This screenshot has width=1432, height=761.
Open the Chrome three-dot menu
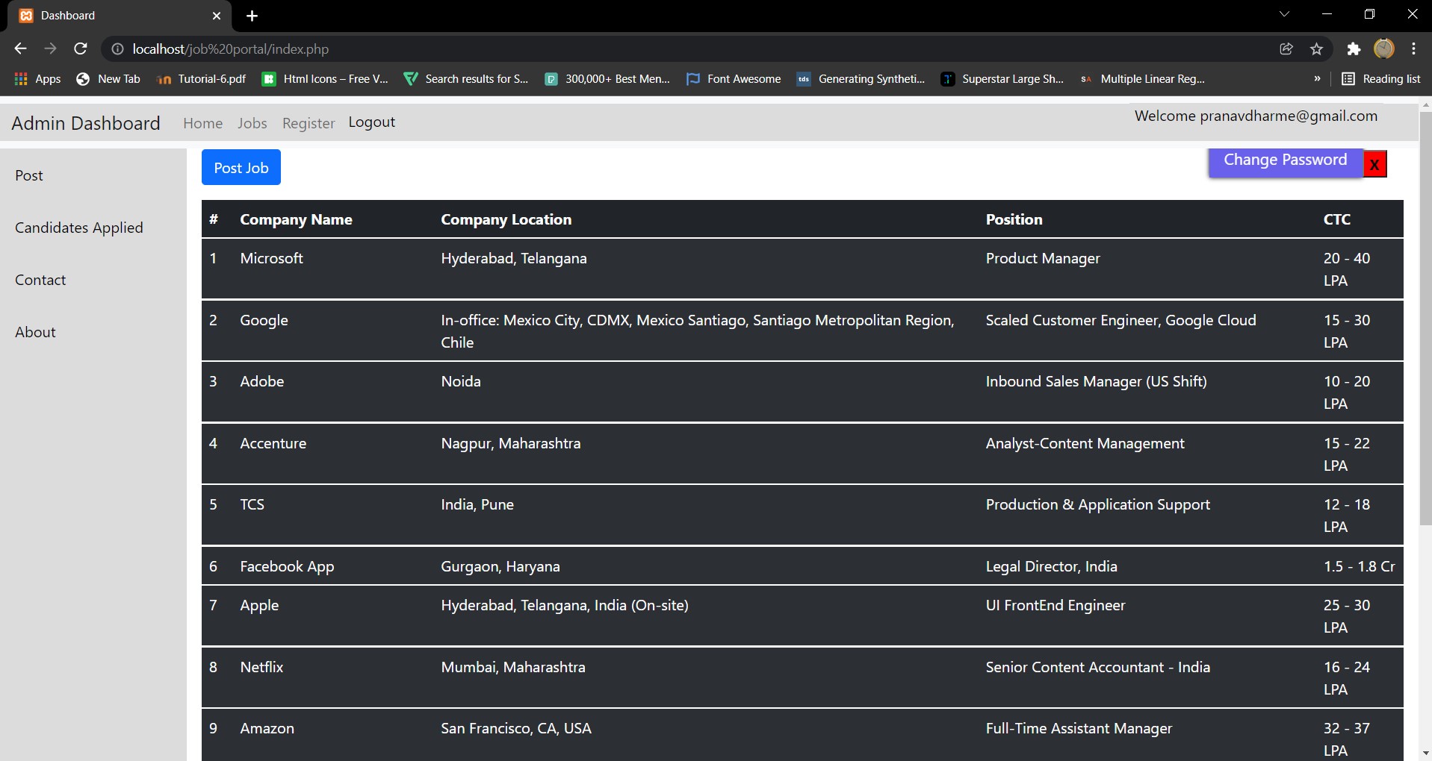coord(1413,48)
